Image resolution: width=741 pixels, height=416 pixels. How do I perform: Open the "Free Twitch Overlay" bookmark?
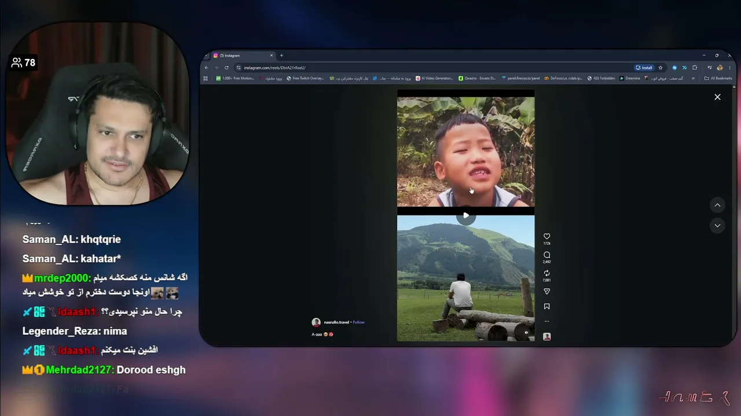[x=305, y=78]
